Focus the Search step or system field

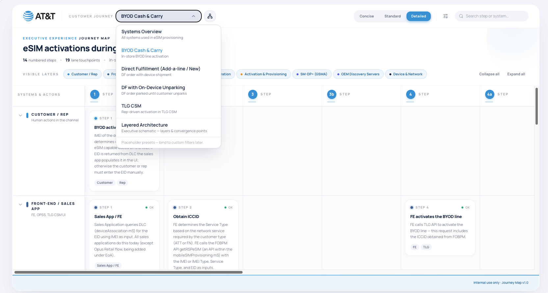492,16
